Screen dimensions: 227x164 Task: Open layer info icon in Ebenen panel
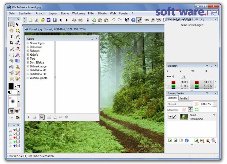187,140
